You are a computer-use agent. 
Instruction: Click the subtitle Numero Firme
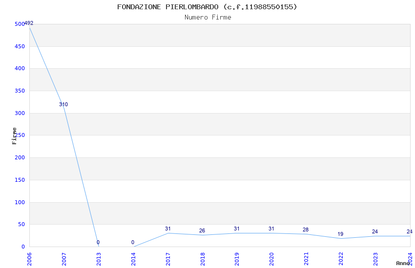coord(208,17)
